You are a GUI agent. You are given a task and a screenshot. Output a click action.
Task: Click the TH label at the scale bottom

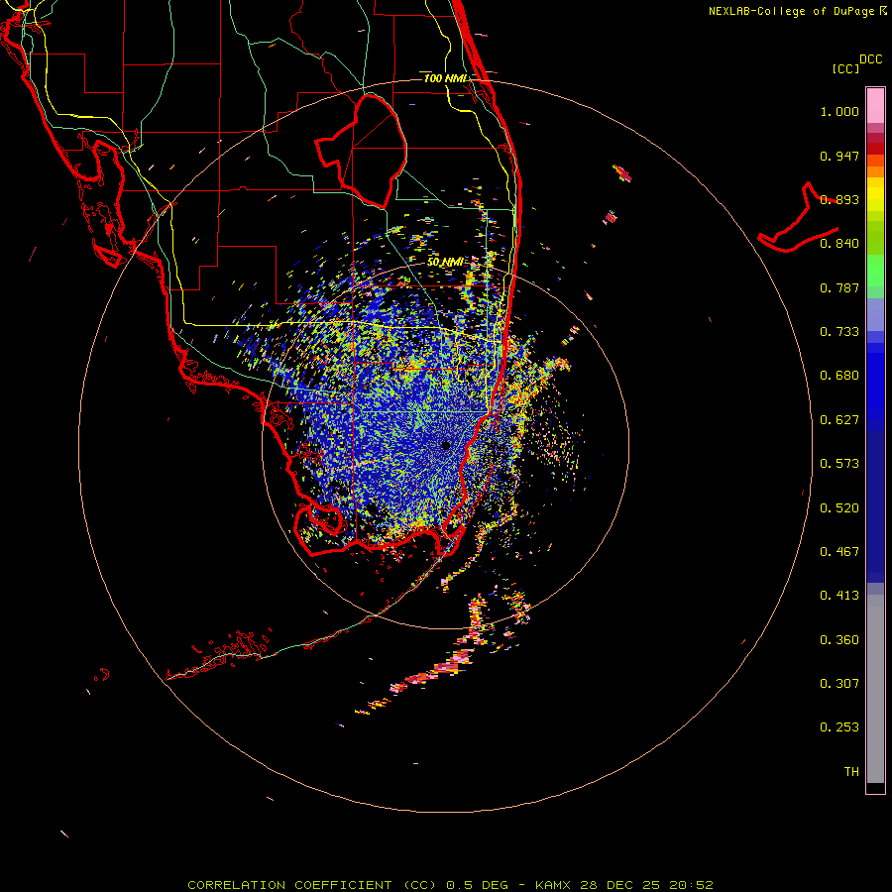coord(851,772)
